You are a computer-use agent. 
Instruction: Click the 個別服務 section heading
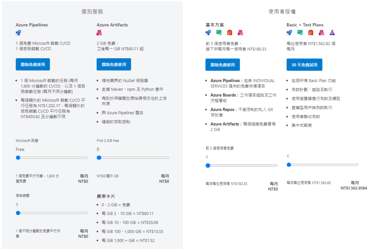coord(92,12)
